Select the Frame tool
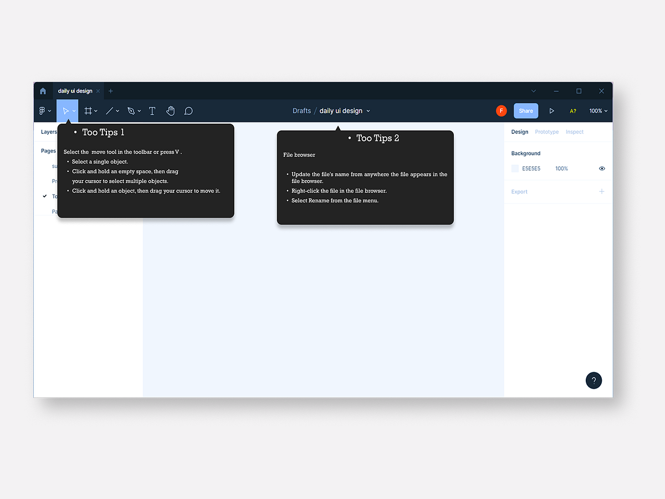This screenshot has height=499, width=665. coord(88,110)
